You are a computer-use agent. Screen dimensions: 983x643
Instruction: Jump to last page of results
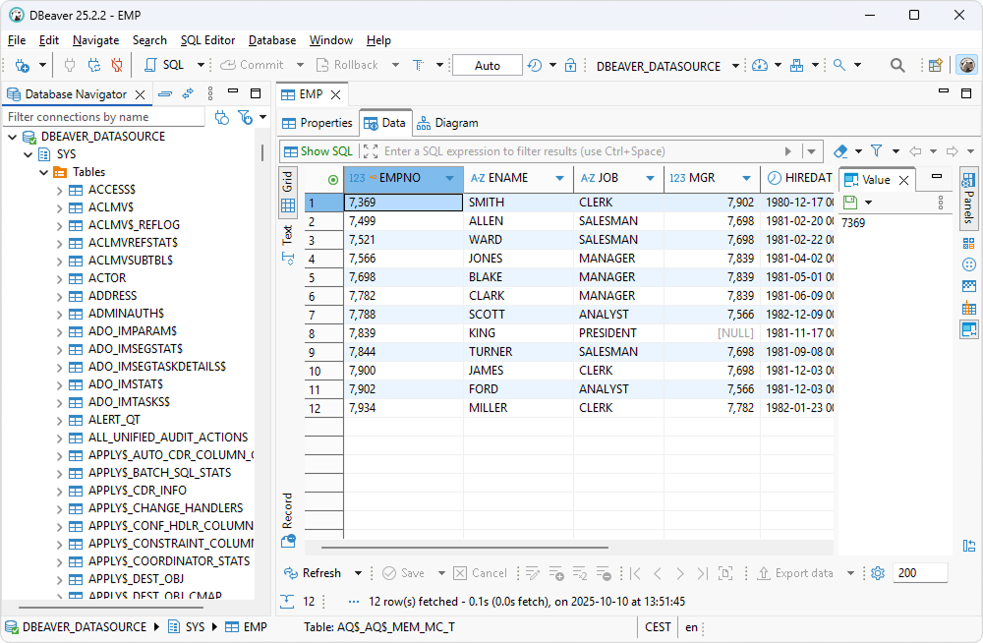coord(701,572)
